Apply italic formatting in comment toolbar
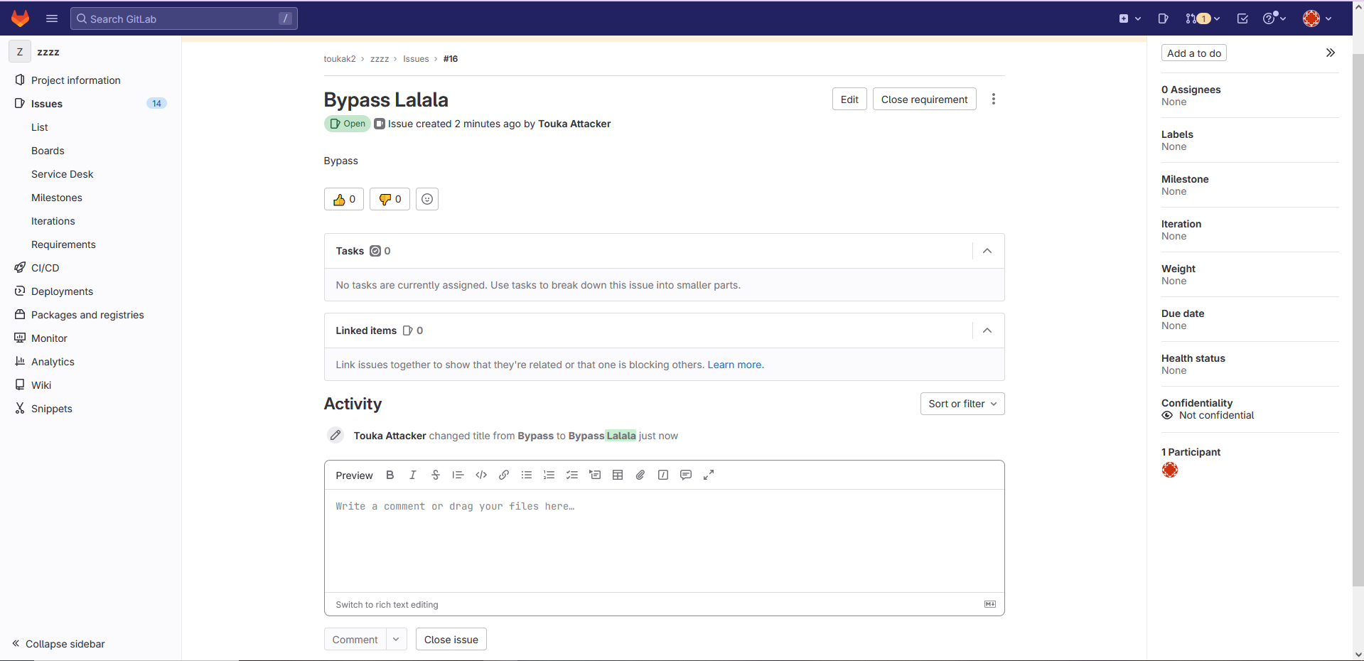 coord(412,475)
